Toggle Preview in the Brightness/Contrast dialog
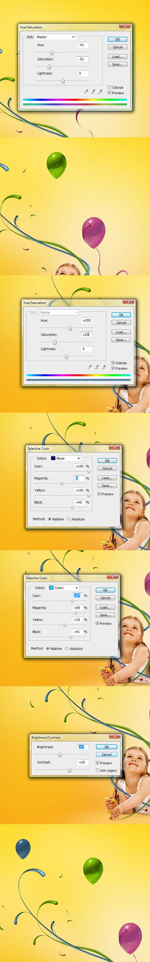The image size is (150, 962). pyautogui.click(x=98, y=763)
